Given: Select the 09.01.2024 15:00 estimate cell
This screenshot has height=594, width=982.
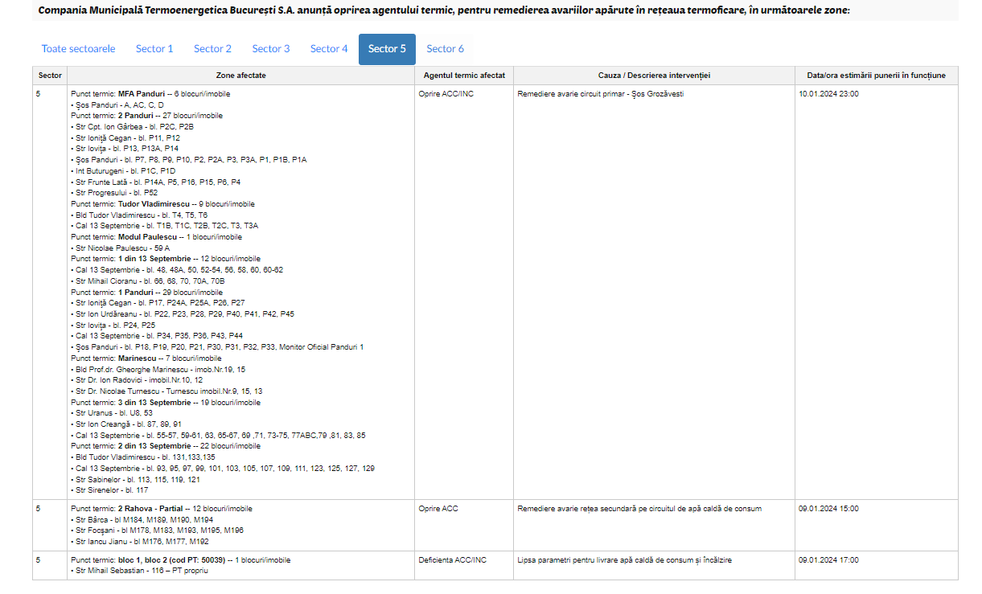Looking at the screenshot, I should click(828, 509).
